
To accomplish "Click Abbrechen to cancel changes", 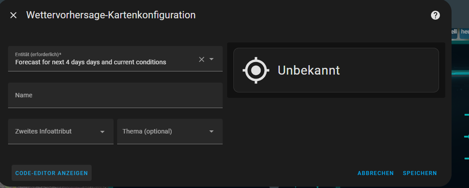I will 376,173.
